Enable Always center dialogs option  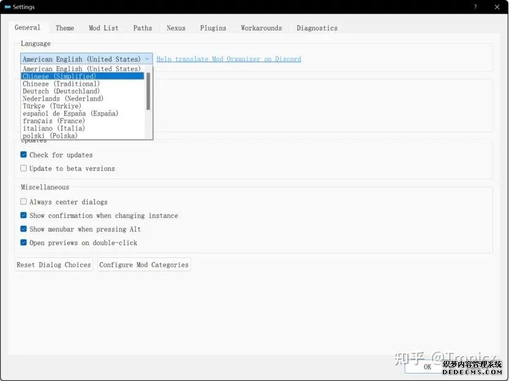pos(24,202)
